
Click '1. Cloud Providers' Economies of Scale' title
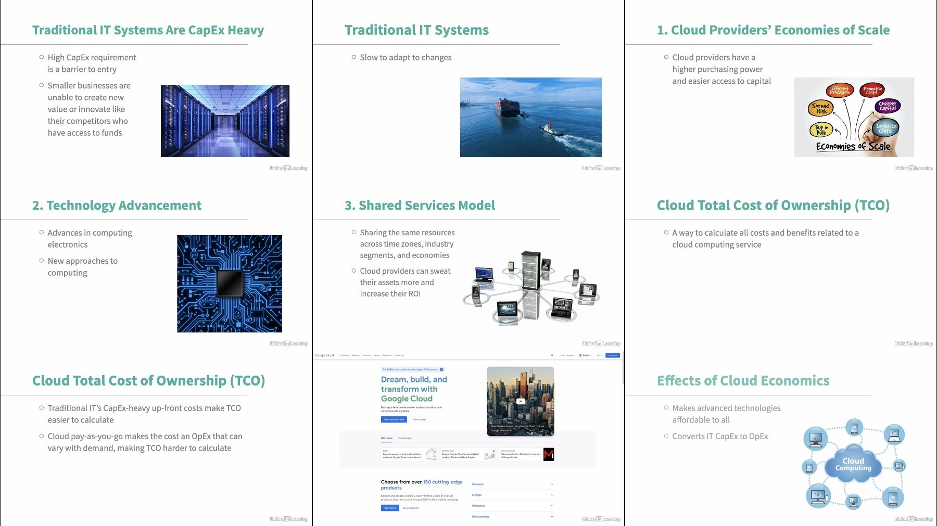[x=773, y=30]
